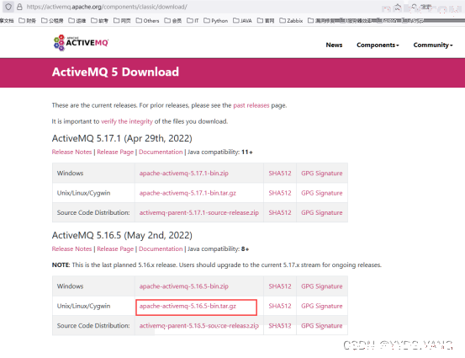
Task: Expand the Components dropdown menu
Action: [x=378, y=45]
